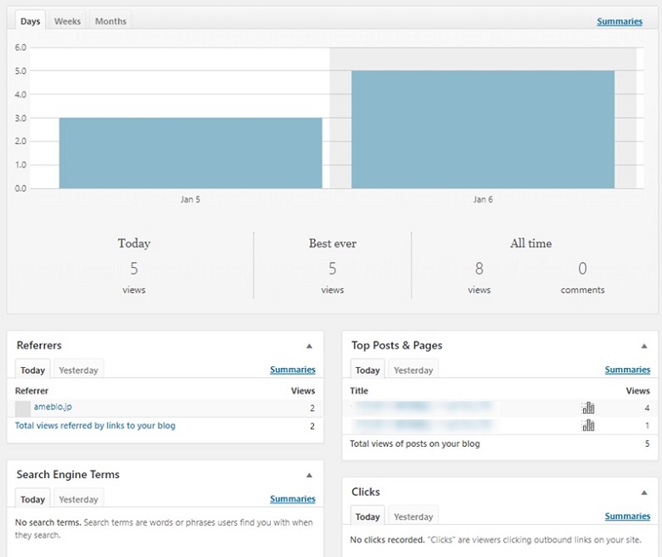Collapse the Search Engine Terms panel
Screen dimensions: 662x557
click(x=309, y=475)
